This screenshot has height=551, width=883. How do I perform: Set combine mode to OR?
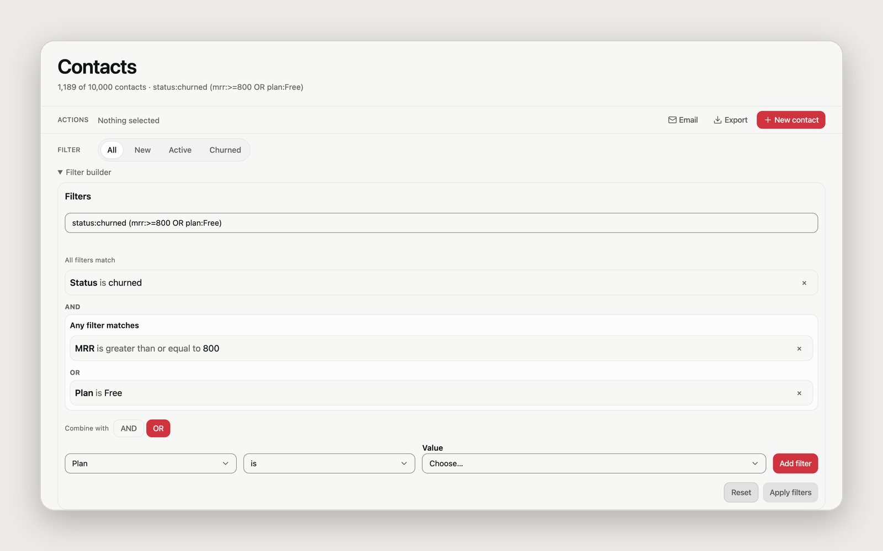[158, 429]
